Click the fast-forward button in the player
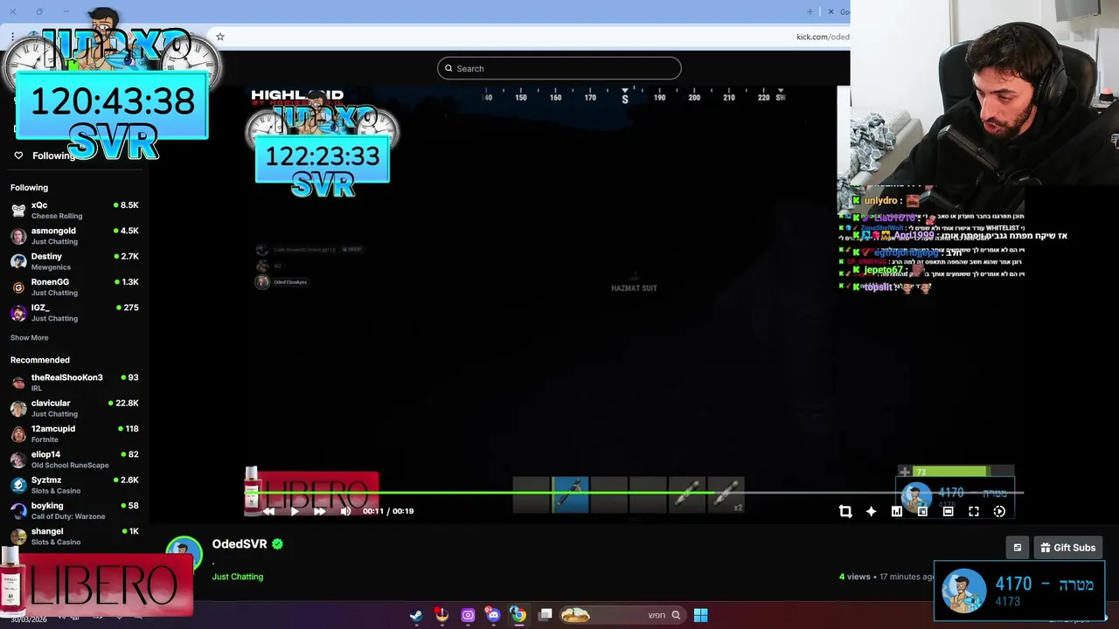 tap(319, 511)
